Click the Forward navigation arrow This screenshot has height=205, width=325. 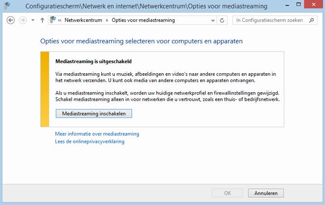tap(22, 20)
